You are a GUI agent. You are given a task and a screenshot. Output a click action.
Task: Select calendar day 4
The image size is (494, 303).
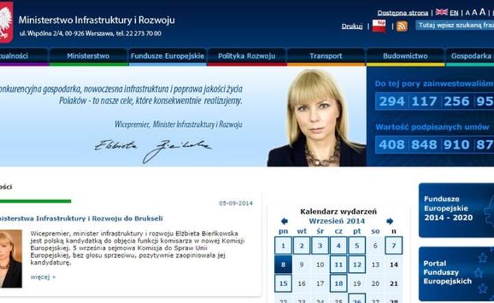click(x=338, y=245)
